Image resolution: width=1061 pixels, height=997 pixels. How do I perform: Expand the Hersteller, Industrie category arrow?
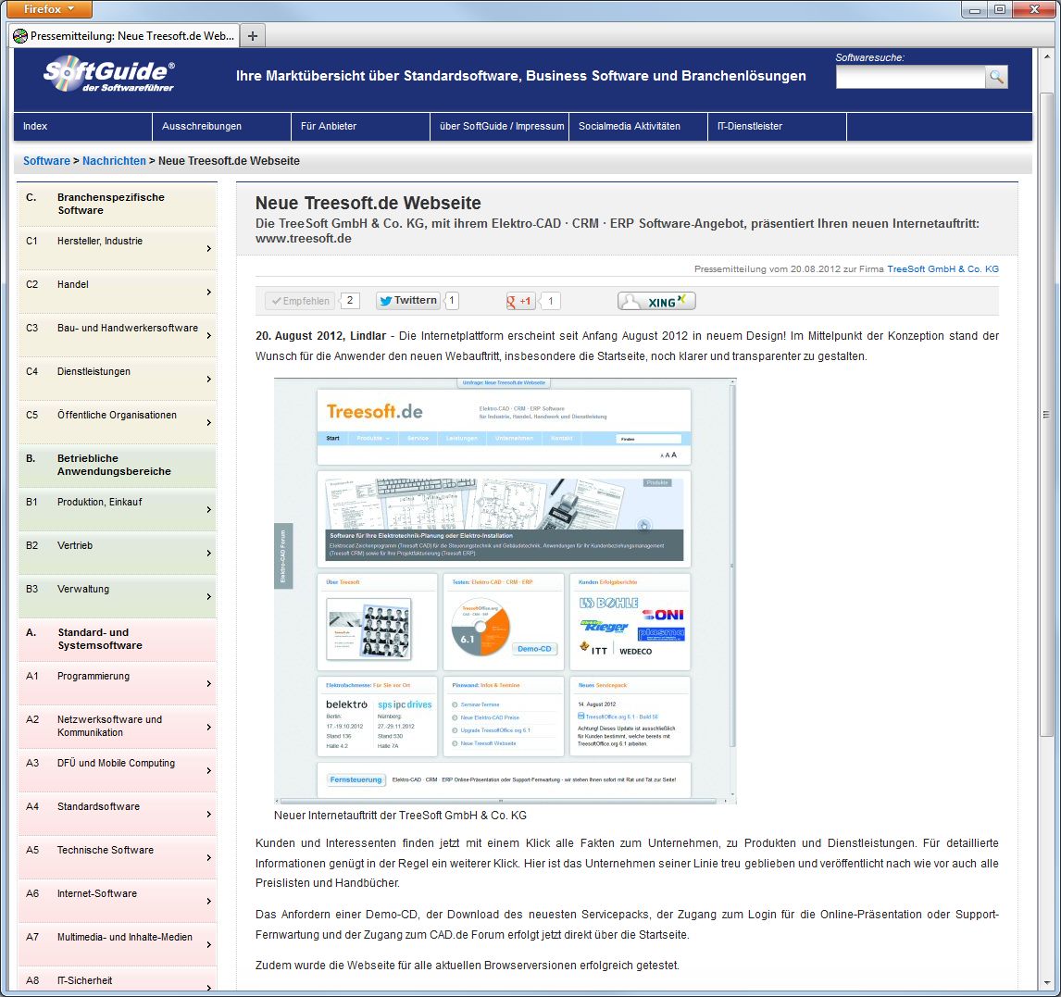pos(208,249)
